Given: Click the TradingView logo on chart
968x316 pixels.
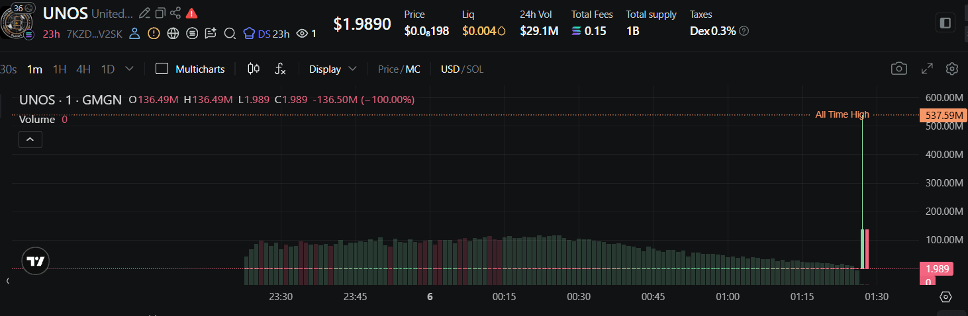Looking at the screenshot, I should (x=36, y=262).
